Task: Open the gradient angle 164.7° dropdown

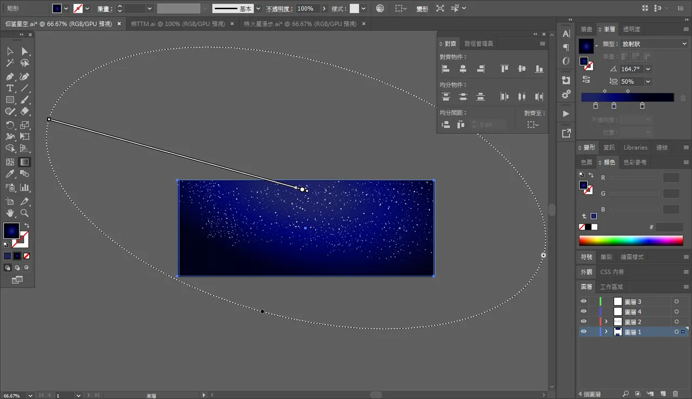Action: [648, 69]
